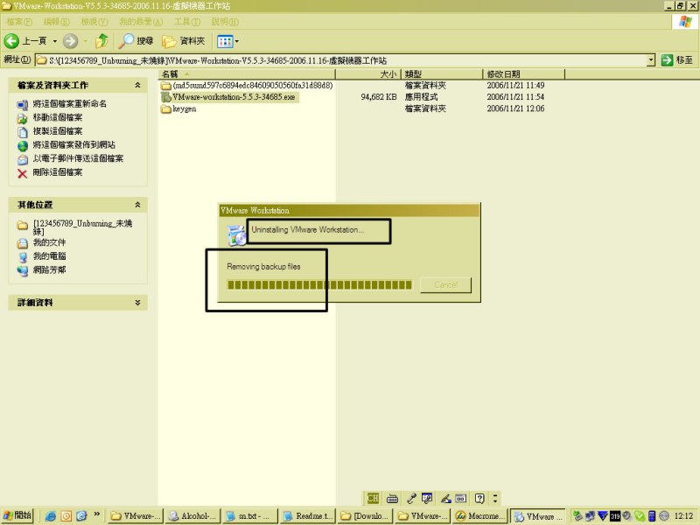The height and width of the screenshot is (525, 700).
Task: Open the 工具(T) menu
Action: (187, 21)
